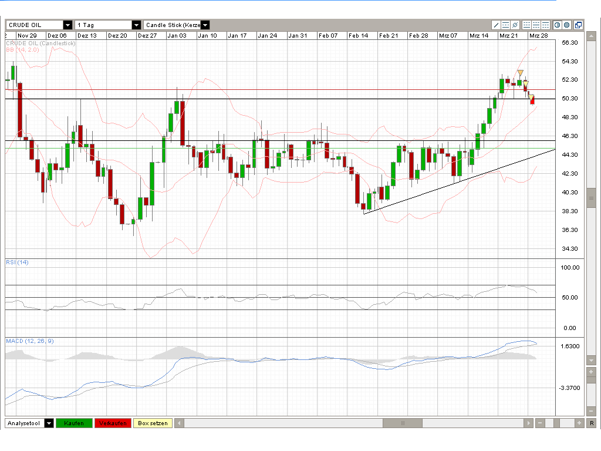The image size is (601, 451).
Task: Open the Candle Stick chart type dropdown
Action: [x=205, y=25]
